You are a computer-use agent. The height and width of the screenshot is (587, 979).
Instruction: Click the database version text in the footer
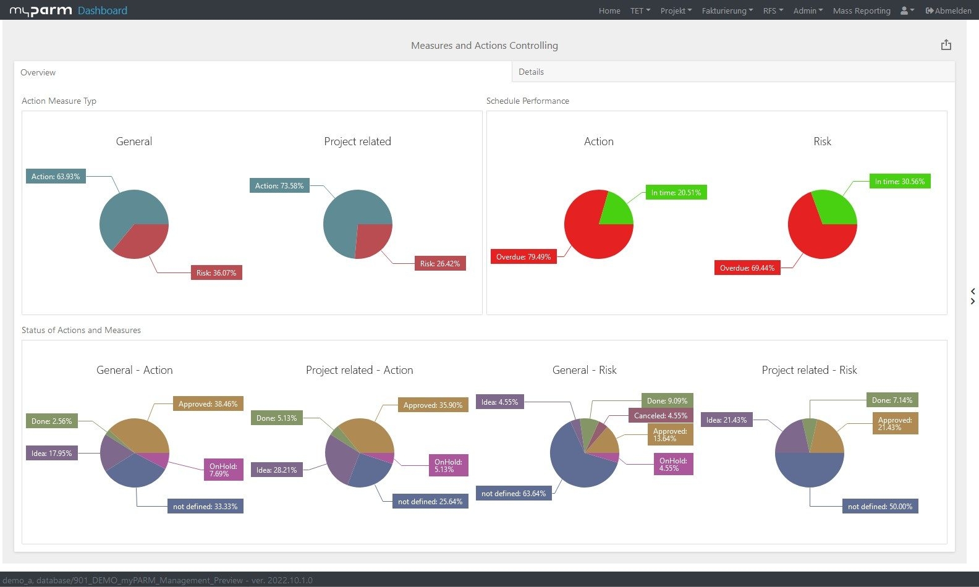coord(157,580)
